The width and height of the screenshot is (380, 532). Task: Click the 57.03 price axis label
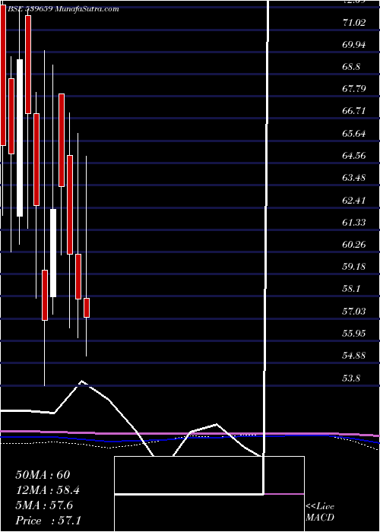(x=354, y=311)
